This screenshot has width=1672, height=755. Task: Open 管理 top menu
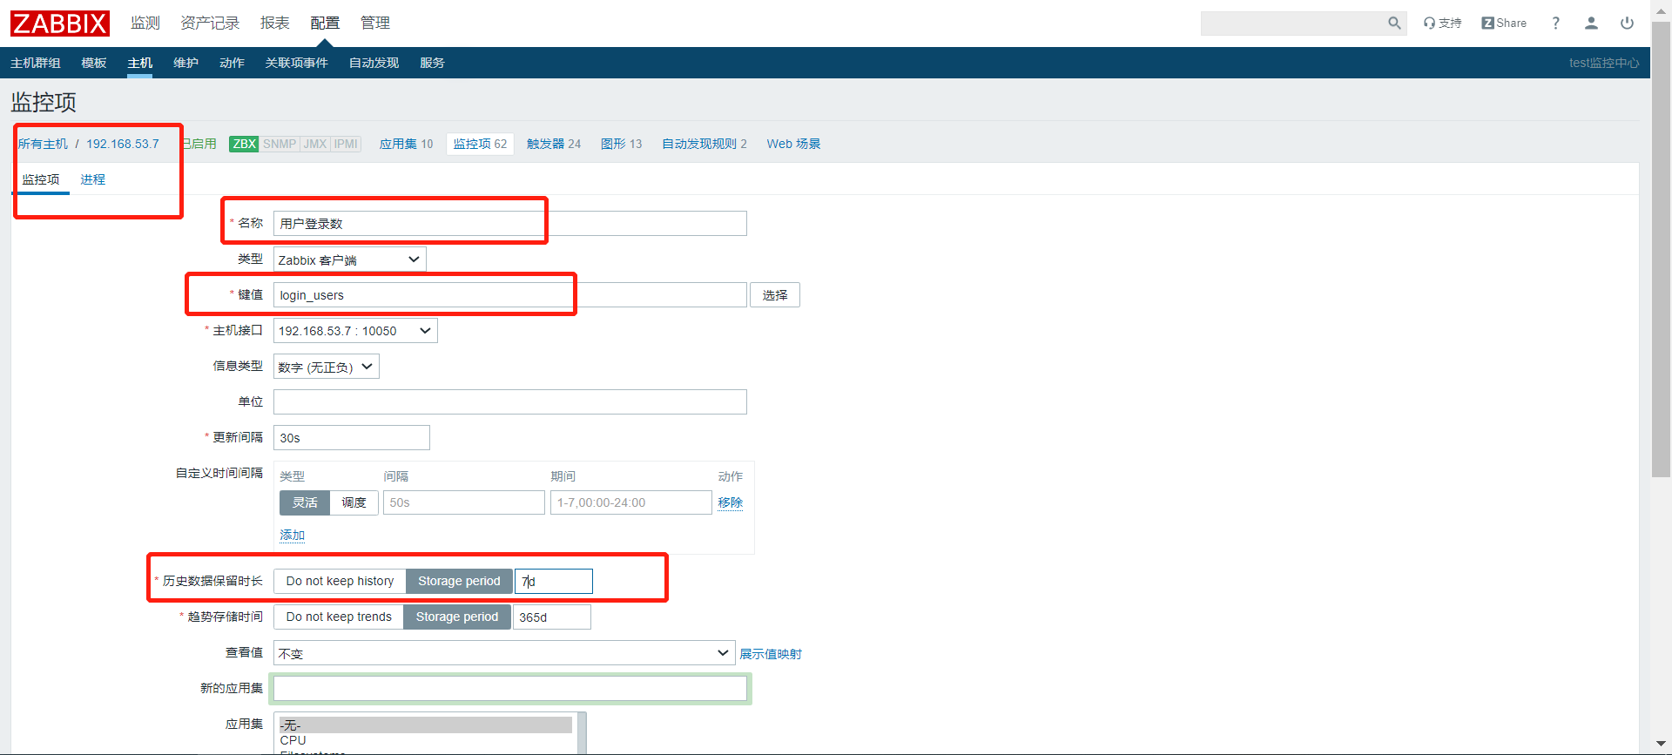(x=375, y=24)
